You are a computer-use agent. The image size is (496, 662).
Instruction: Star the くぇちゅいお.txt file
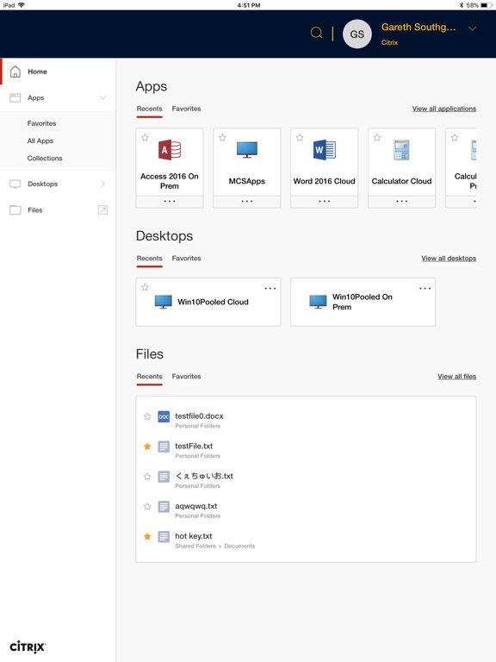pyautogui.click(x=147, y=476)
